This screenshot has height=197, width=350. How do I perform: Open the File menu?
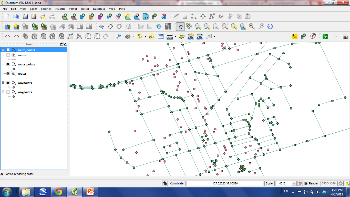[x=5, y=9]
